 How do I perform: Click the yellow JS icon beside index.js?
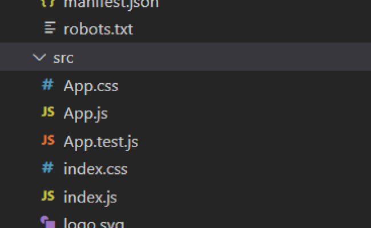[48, 196]
